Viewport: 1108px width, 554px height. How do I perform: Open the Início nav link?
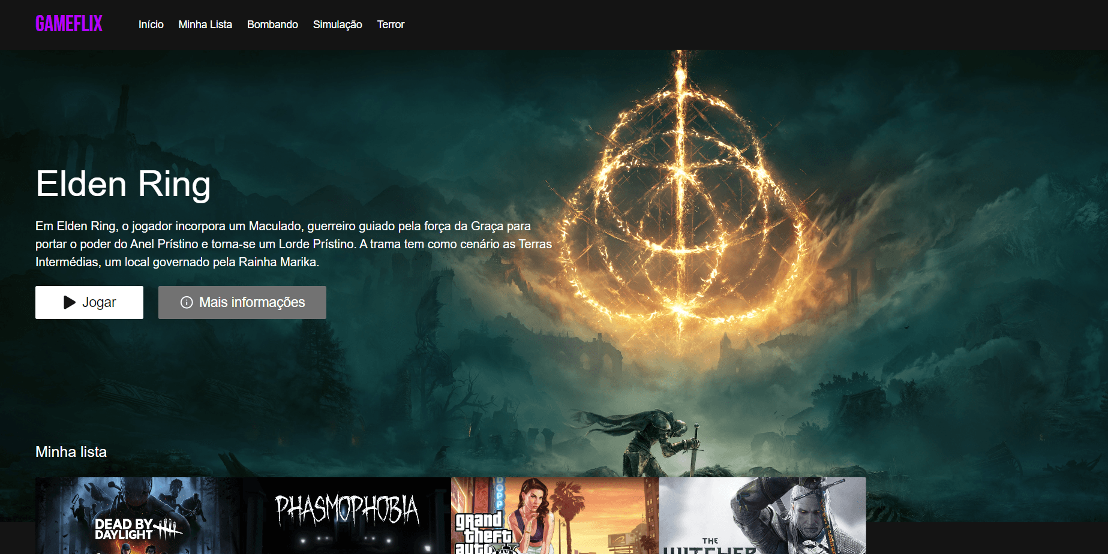[151, 25]
